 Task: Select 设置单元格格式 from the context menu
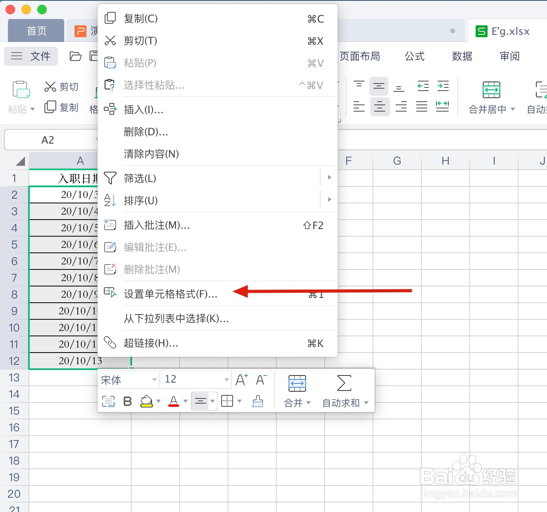pyautogui.click(x=170, y=294)
